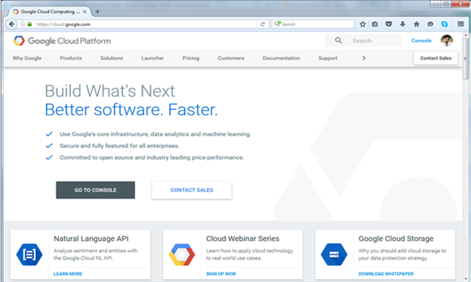Image resolution: width=471 pixels, height=282 pixels.
Task: Click the Firefox search box
Action: [314, 24]
